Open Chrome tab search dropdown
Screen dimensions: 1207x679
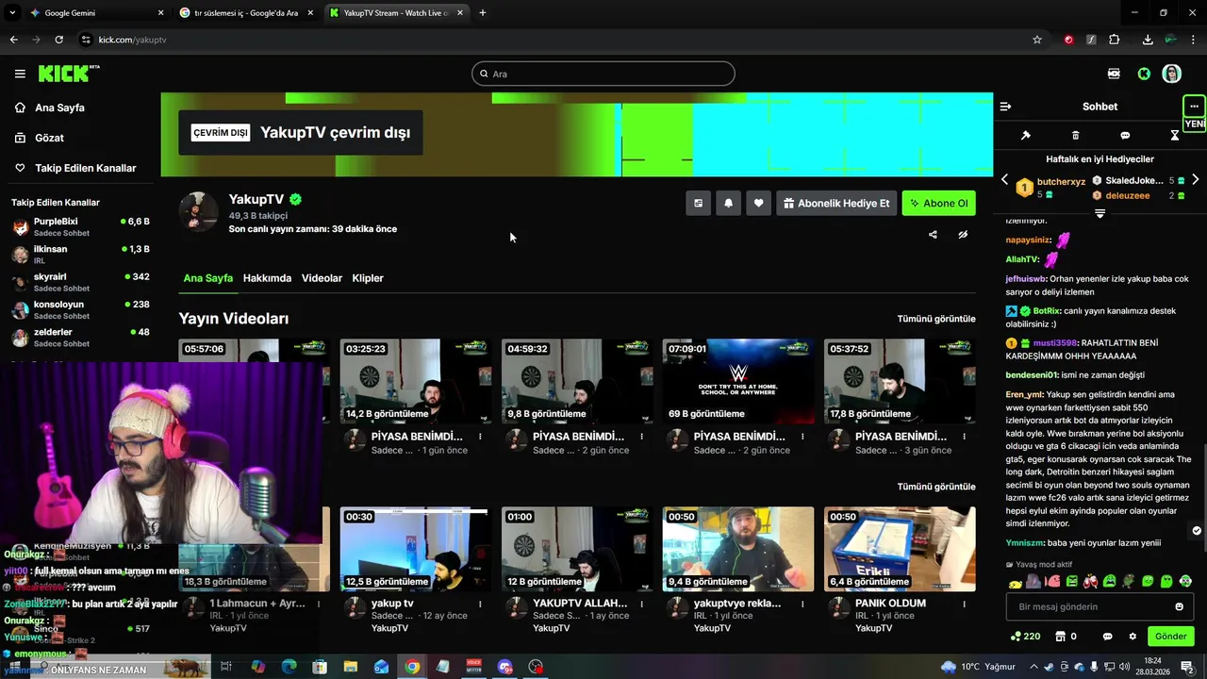pos(13,13)
